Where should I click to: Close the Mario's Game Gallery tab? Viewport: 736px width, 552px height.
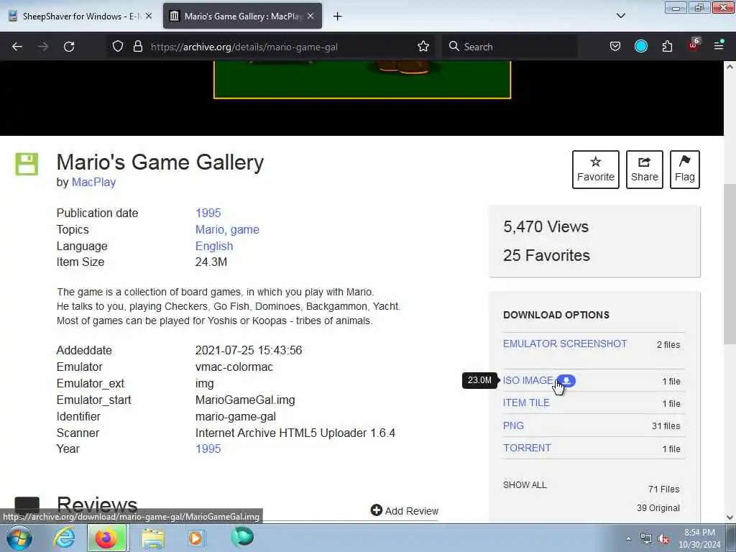point(310,16)
